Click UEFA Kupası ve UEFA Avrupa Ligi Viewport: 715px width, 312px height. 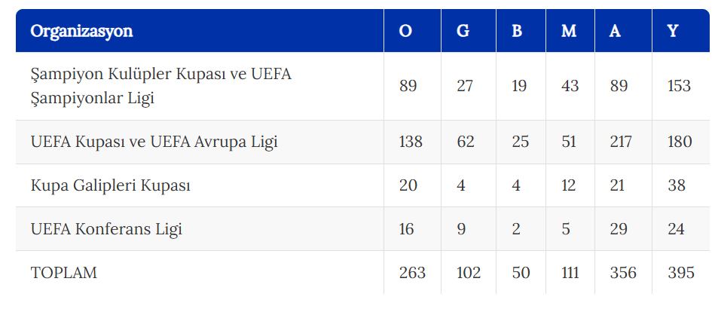(154, 142)
